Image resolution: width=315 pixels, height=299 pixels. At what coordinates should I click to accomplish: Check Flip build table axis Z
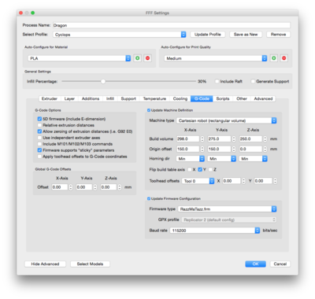click(x=210, y=169)
